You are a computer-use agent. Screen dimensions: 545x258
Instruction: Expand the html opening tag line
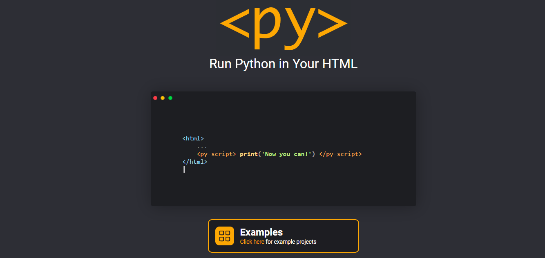coord(193,138)
